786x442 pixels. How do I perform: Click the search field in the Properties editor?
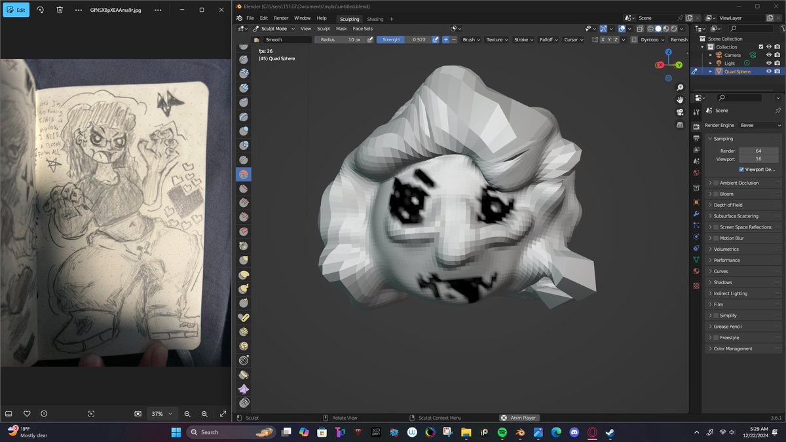pos(740,97)
